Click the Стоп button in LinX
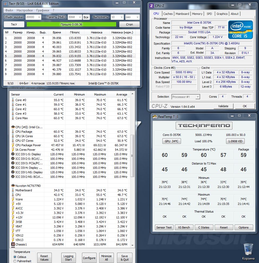Image resolution: width=259 pixels, height=263 pixels. click(129, 24)
